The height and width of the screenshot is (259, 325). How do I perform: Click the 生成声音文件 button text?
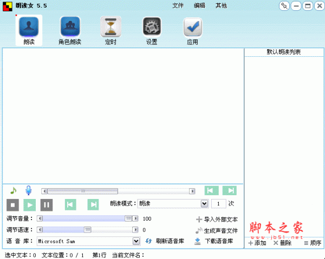click(x=221, y=230)
